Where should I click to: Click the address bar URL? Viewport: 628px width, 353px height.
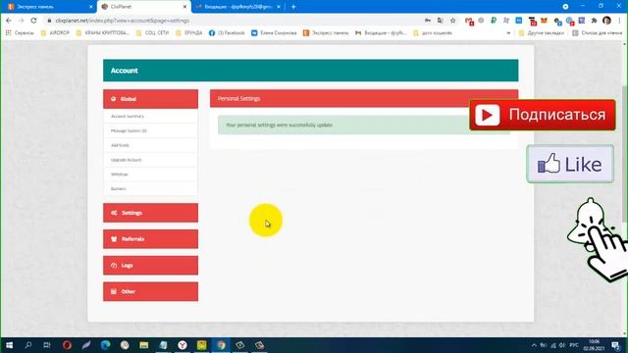[x=122, y=21]
